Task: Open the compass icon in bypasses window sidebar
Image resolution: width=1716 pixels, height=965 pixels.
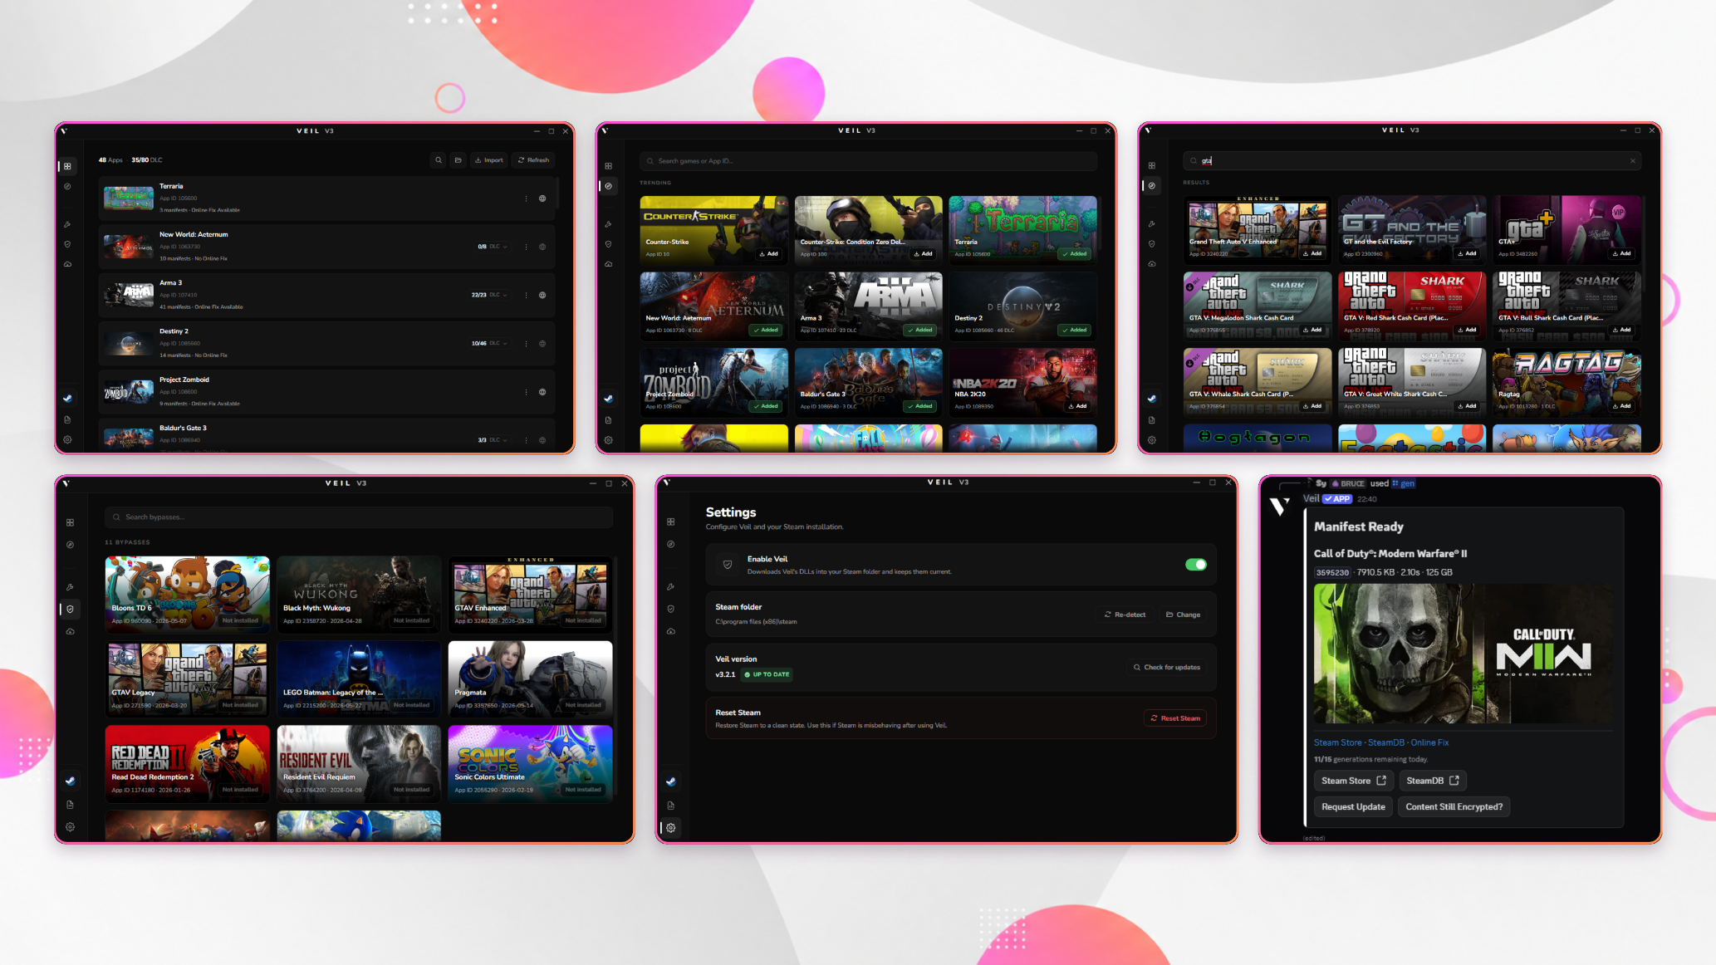Action: pos(71,545)
